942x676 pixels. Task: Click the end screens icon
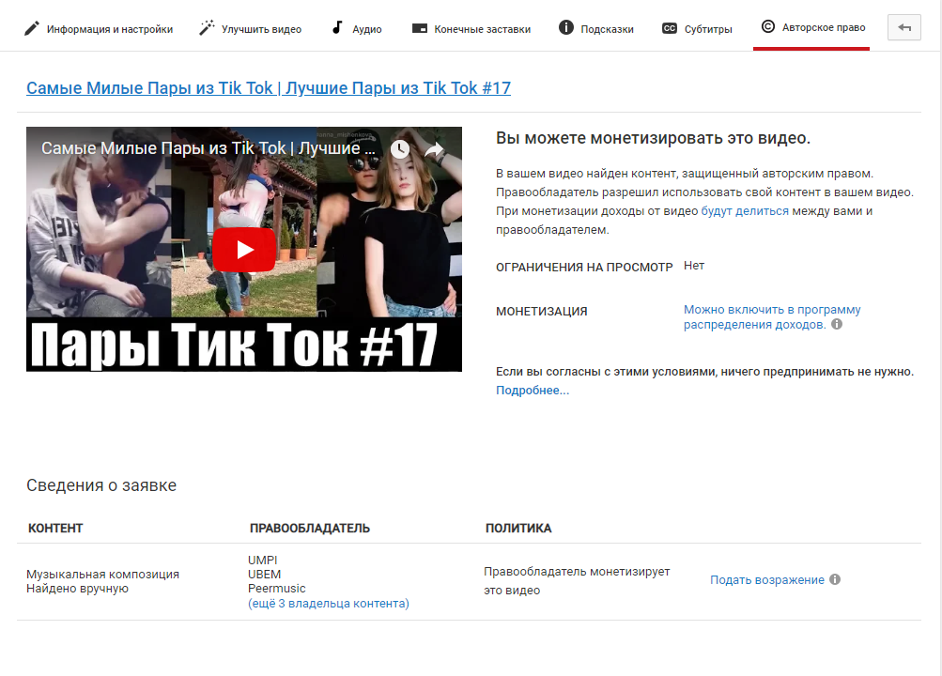click(x=419, y=28)
